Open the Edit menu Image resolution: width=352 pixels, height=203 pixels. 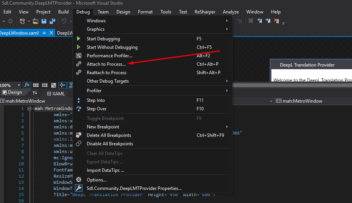[7, 12]
